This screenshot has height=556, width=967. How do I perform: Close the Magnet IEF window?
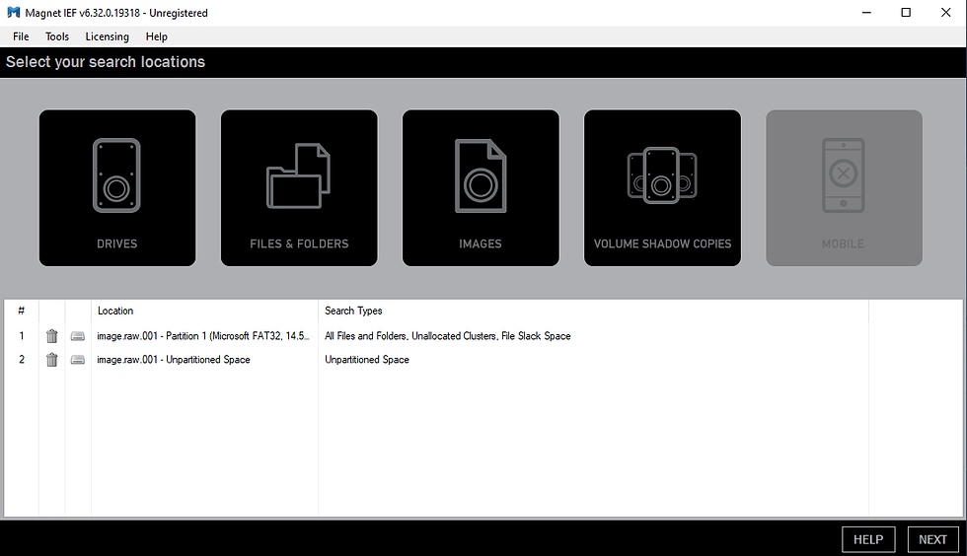(x=946, y=13)
